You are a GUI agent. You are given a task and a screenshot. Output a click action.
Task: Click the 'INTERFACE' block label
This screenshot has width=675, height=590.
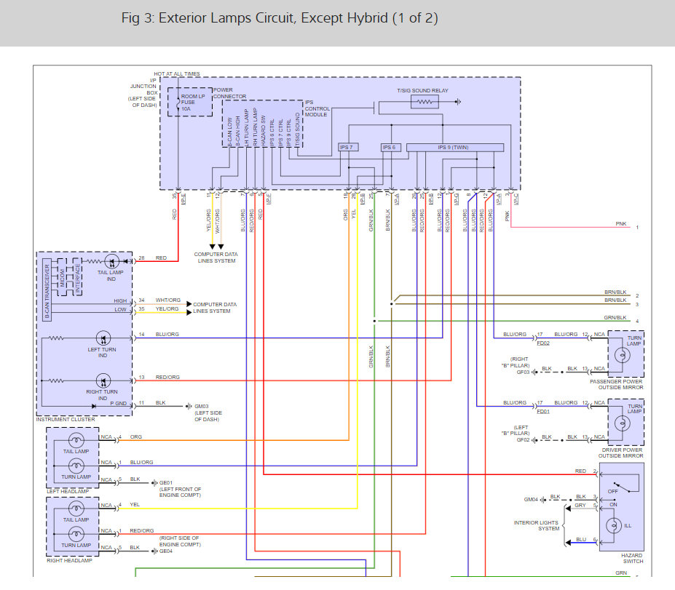(78, 279)
